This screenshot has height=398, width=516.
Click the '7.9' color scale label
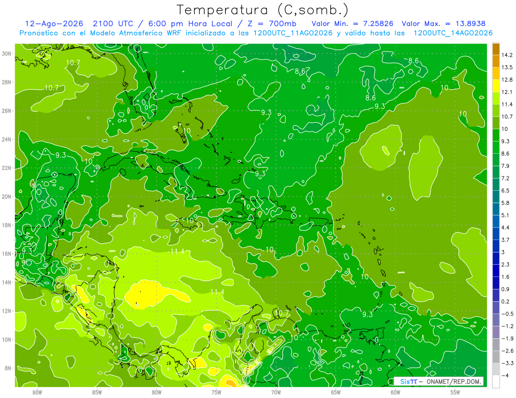(505, 166)
